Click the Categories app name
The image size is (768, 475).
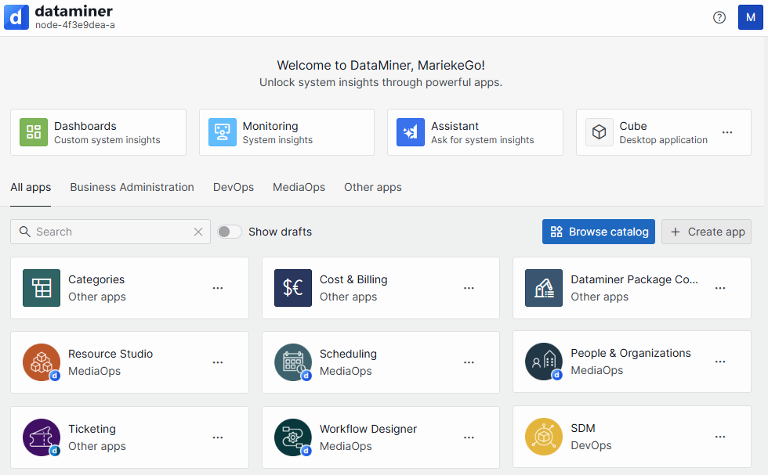[x=96, y=279]
